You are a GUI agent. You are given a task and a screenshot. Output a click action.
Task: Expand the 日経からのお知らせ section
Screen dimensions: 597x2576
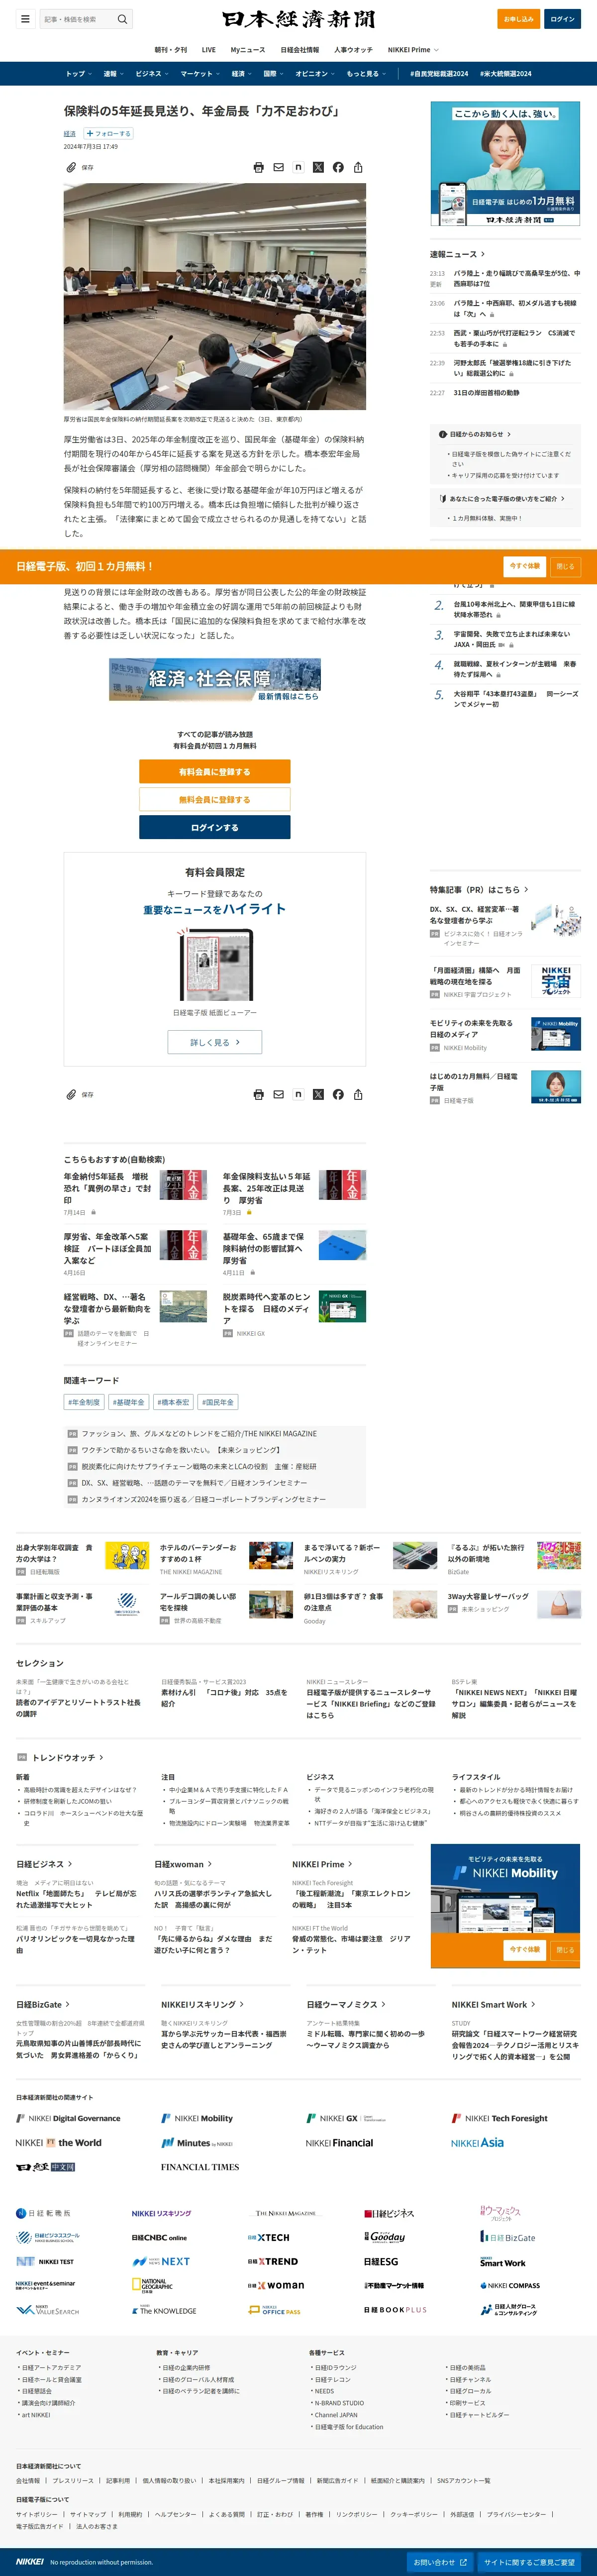tap(475, 434)
